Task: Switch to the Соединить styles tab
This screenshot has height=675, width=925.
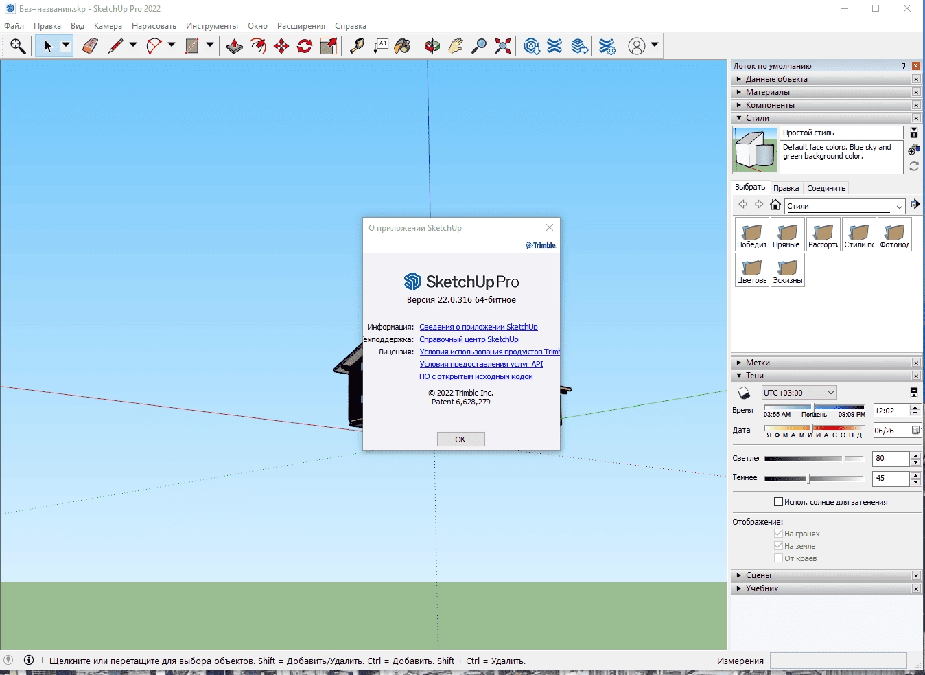Action: (x=826, y=188)
